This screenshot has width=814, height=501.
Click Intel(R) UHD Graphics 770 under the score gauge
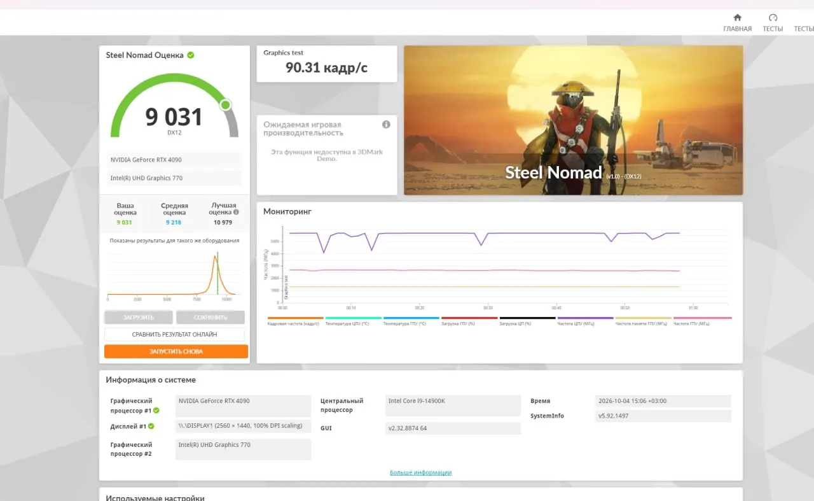point(174,178)
